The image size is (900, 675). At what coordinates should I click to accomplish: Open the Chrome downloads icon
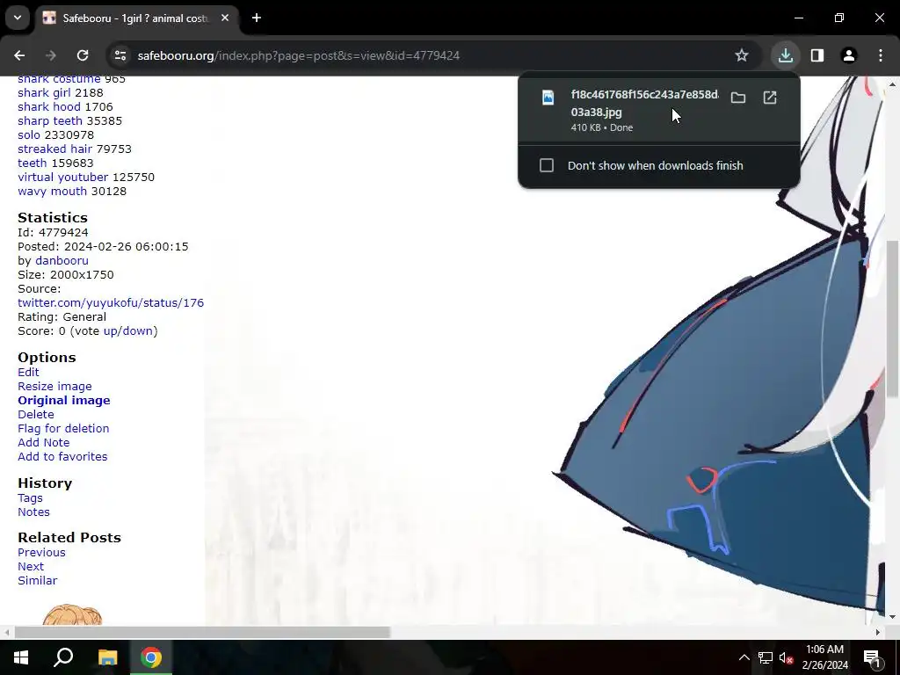pos(786,55)
